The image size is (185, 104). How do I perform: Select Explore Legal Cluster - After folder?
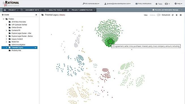(x=21, y=33)
